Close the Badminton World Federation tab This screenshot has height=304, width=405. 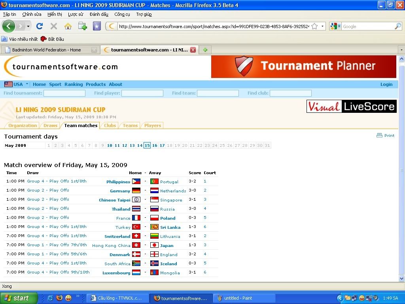point(94,50)
